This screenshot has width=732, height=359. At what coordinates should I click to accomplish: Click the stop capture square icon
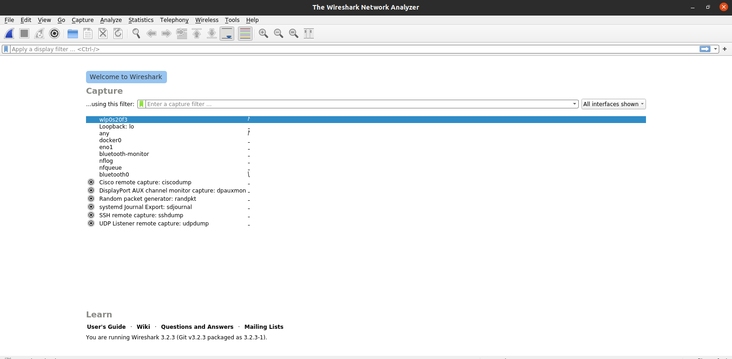click(x=24, y=33)
